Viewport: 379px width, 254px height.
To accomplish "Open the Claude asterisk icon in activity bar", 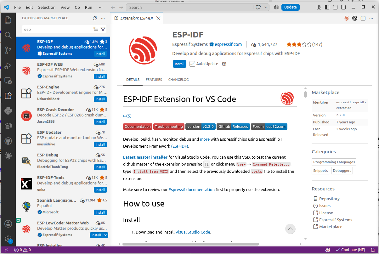I will (8, 156).
